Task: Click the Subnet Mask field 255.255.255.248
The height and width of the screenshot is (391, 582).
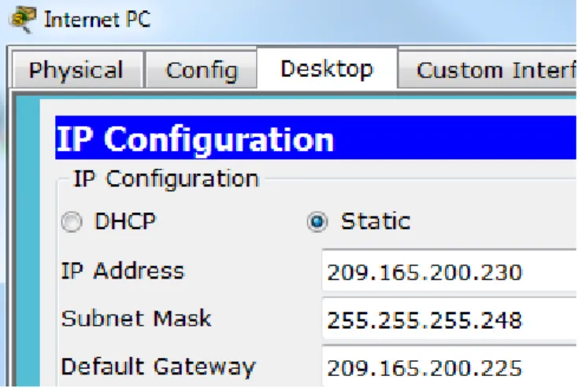Action: pos(450,319)
